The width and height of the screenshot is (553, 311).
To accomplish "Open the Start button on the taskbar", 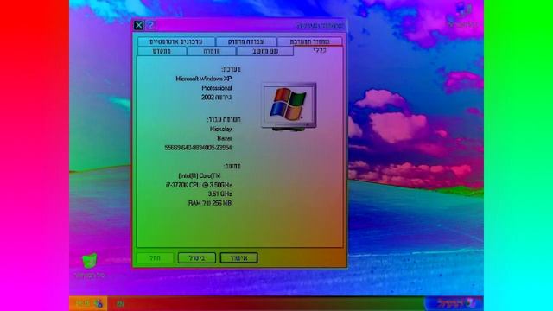I will coord(454,303).
